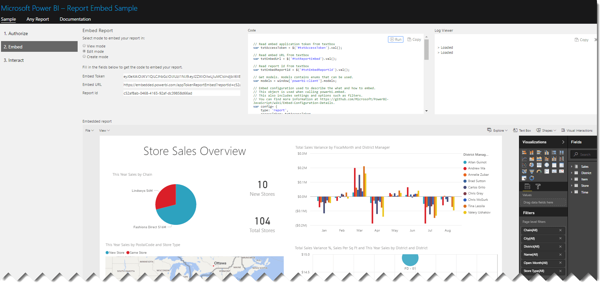The width and height of the screenshot is (602, 286).
Task: Switch to the Sample tab
Action: tap(8, 19)
